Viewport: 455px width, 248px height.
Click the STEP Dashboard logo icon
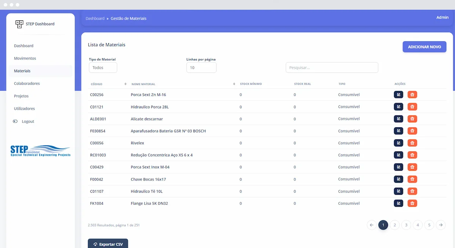pyautogui.click(x=19, y=23)
